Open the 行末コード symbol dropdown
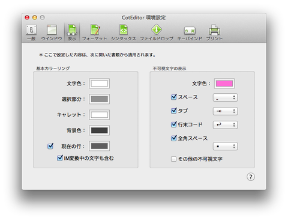Image resolution: width=288 pixels, height=220 pixels. pyautogui.click(x=225, y=125)
